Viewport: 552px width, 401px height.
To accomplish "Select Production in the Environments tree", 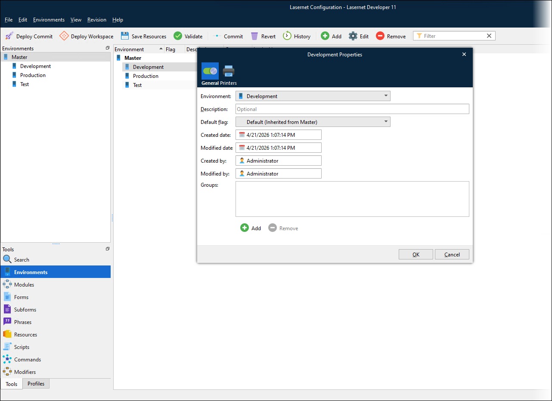I will coord(33,75).
